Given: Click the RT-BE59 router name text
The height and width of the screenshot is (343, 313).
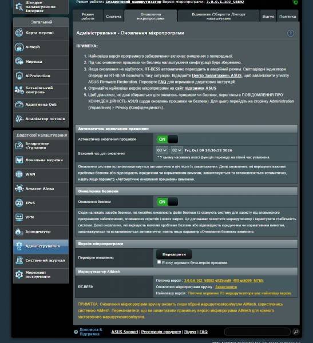Looking at the screenshot, I should (x=85, y=287).
